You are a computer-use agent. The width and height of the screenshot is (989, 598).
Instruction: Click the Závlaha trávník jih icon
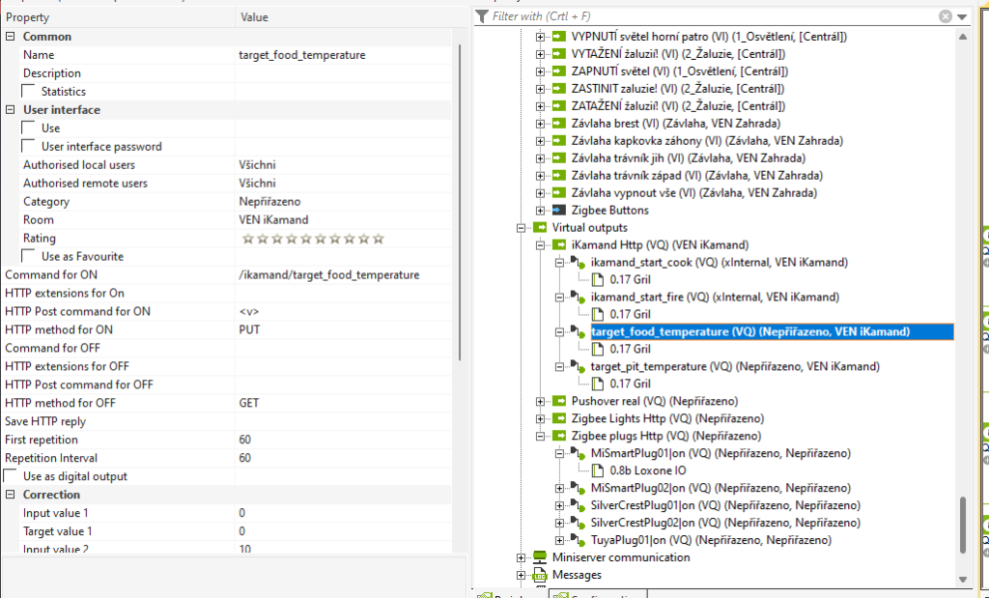coord(559,158)
